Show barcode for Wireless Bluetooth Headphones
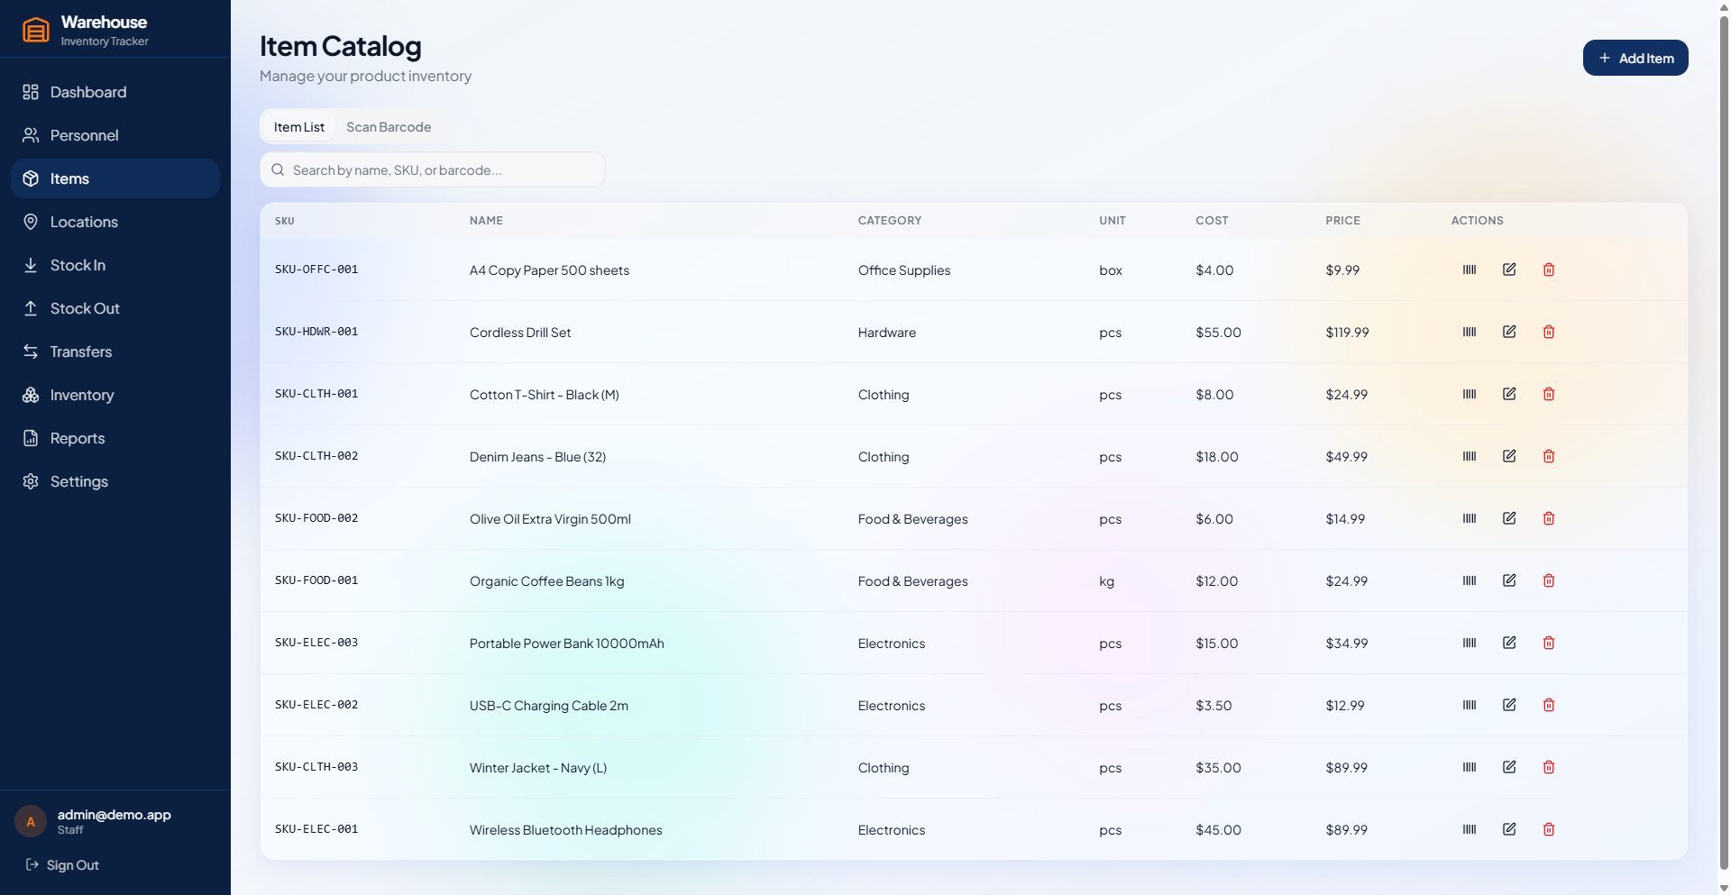 [x=1470, y=829]
